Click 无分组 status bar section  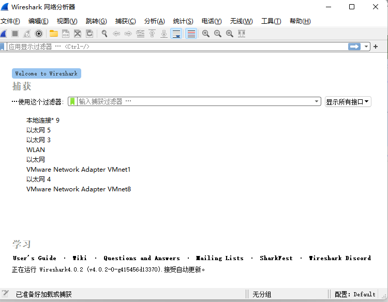262,294
